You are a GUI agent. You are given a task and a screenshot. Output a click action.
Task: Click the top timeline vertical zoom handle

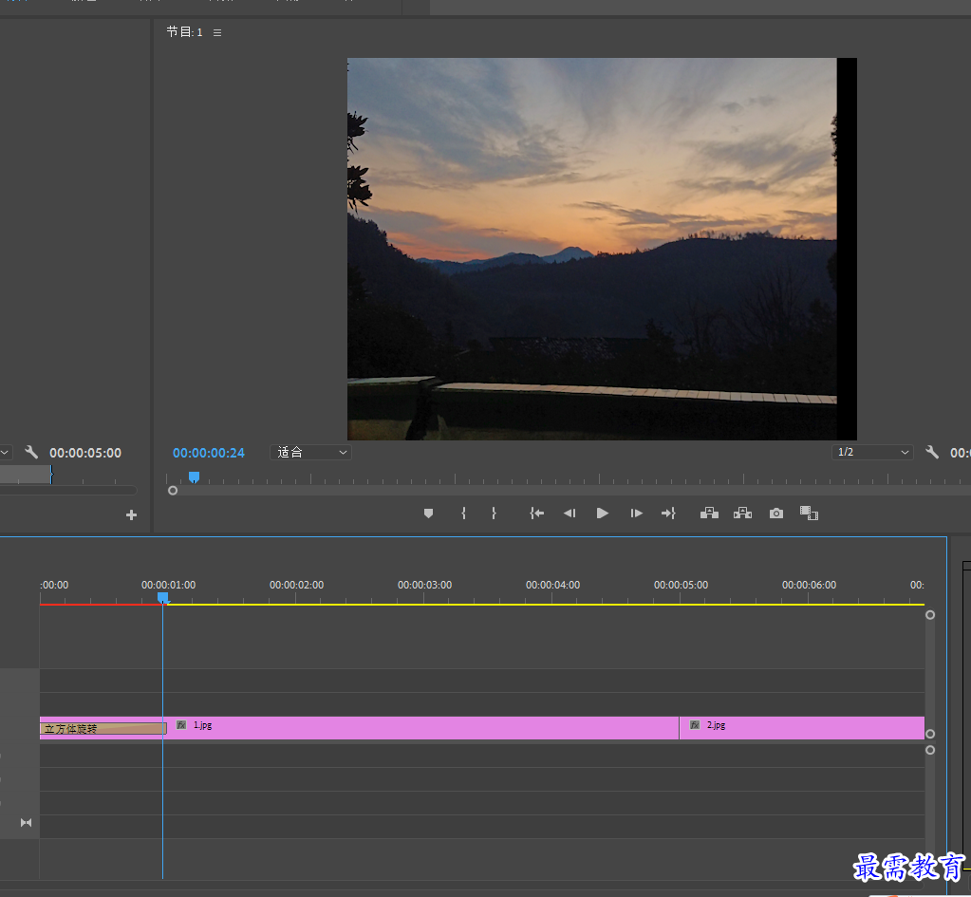coord(930,615)
